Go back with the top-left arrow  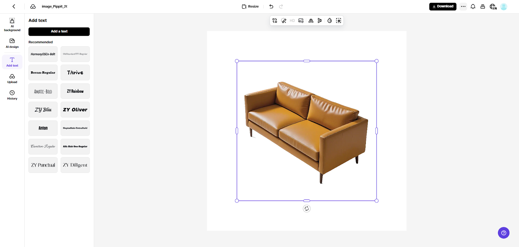click(14, 6)
